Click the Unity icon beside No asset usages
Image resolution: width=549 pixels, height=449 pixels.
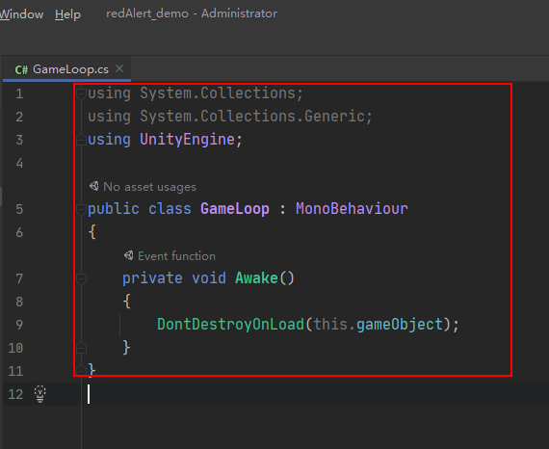coord(93,186)
